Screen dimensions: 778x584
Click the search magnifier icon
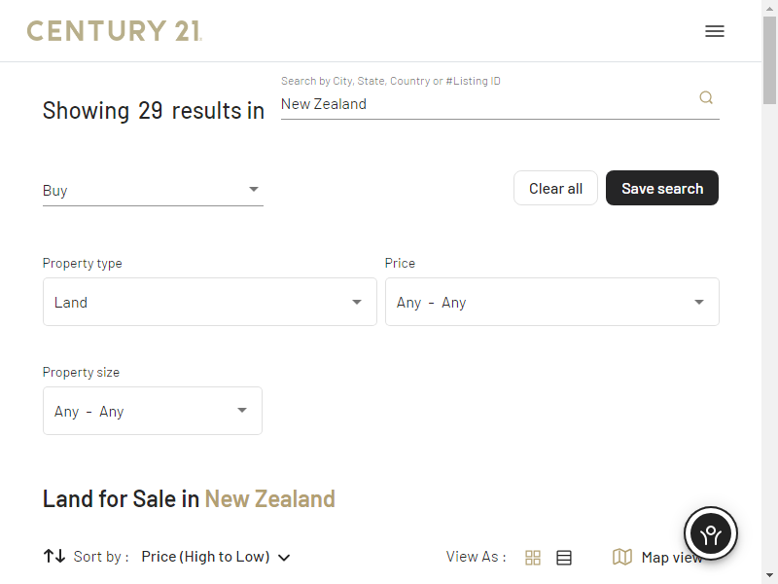(x=706, y=97)
